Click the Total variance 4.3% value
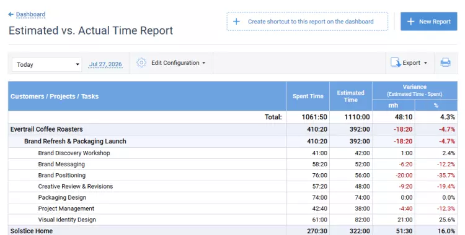 [x=448, y=117]
